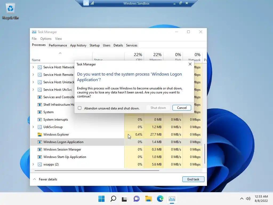Click the Shell Infrastructure Host icon

(x=40, y=105)
